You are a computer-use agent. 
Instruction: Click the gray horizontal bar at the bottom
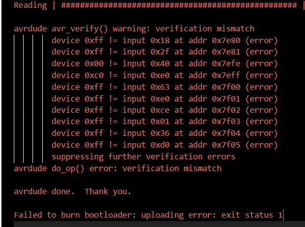click(159, 224)
